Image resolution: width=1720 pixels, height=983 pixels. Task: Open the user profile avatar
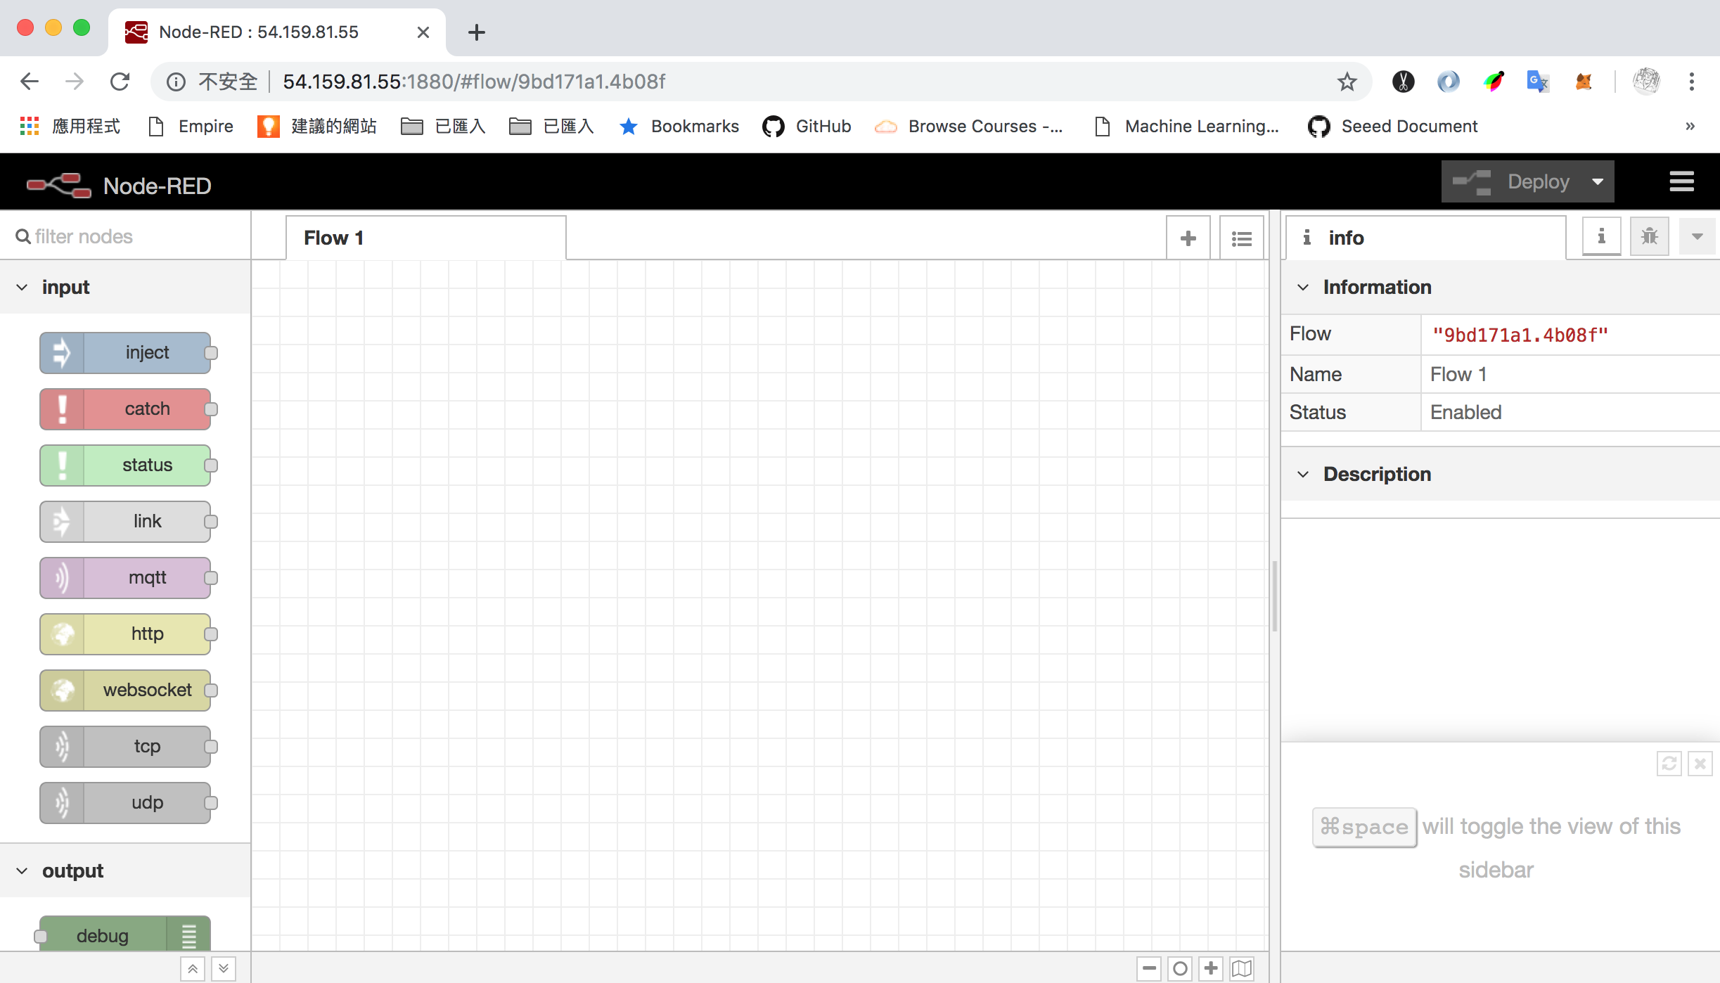1646,82
